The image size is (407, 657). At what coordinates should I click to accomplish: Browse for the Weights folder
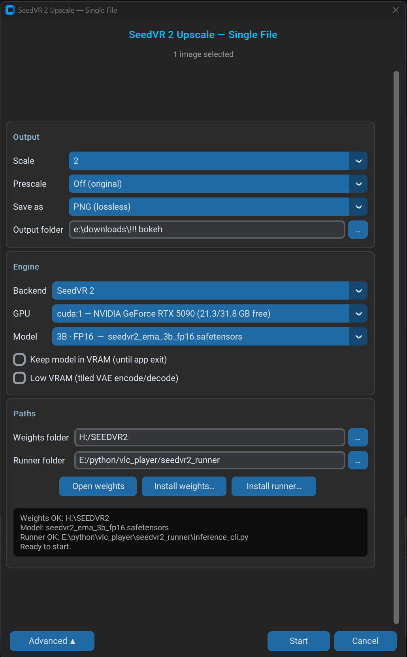pyautogui.click(x=358, y=437)
